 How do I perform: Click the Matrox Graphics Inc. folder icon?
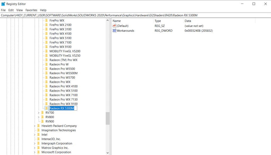pyautogui.click(x=39, y=148)
